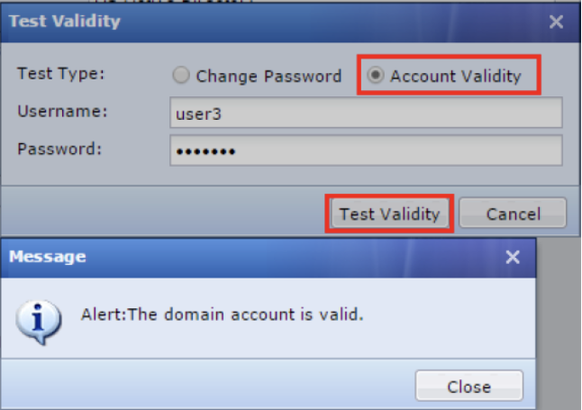Screen dimensions: 582x410
Task: Click the "Account Validity" option label text
Action: tap(455, 77)
